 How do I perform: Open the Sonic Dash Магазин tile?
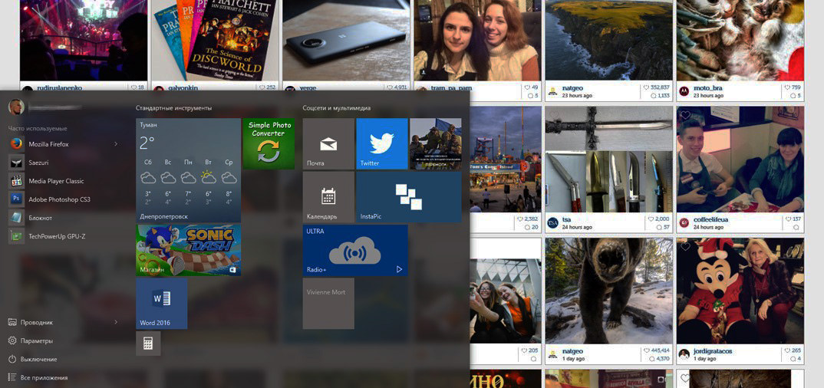(x=189, y=250)
